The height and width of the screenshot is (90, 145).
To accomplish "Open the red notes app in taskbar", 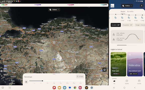I will (54, 88).
